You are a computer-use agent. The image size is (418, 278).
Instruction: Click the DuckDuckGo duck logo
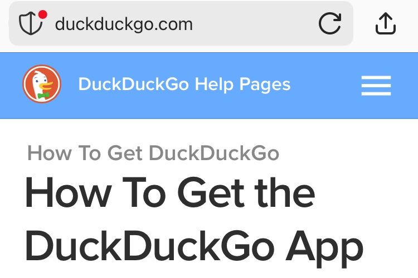pos(42,84)
